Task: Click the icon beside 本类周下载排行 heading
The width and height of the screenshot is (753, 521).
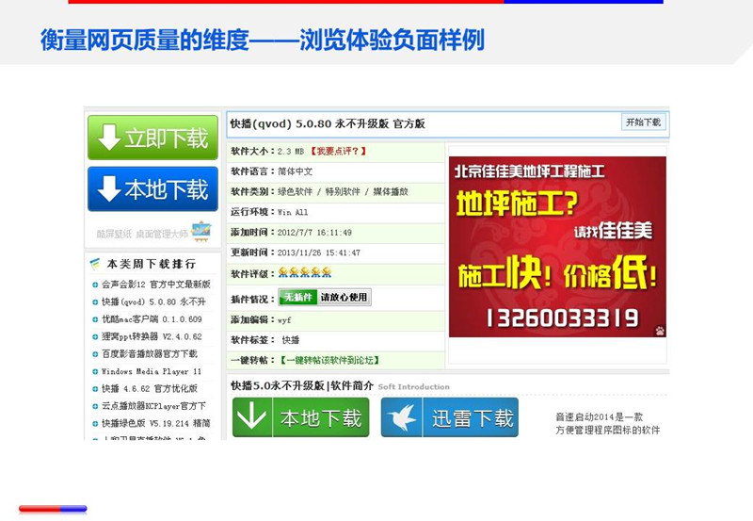Action: (95, 264)
